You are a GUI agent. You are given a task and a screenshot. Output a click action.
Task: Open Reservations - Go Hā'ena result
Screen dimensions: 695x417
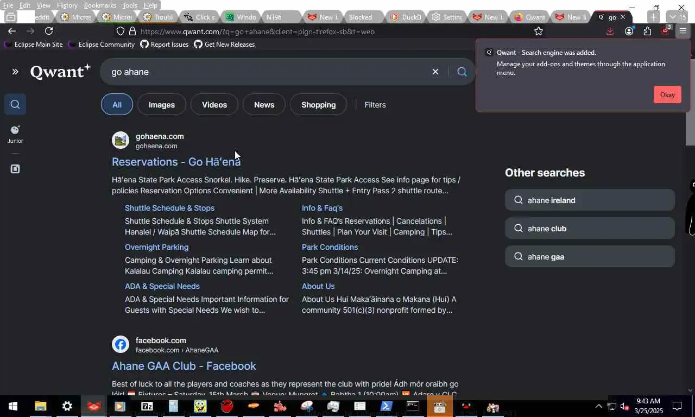(176, 162)
